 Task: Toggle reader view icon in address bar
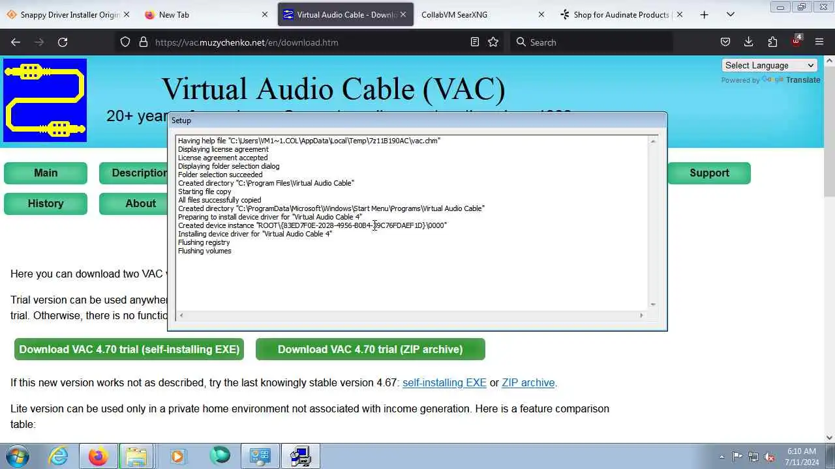[475, 42]
